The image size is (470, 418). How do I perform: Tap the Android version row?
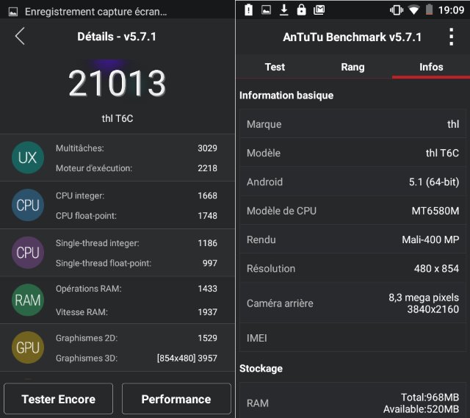352,181
